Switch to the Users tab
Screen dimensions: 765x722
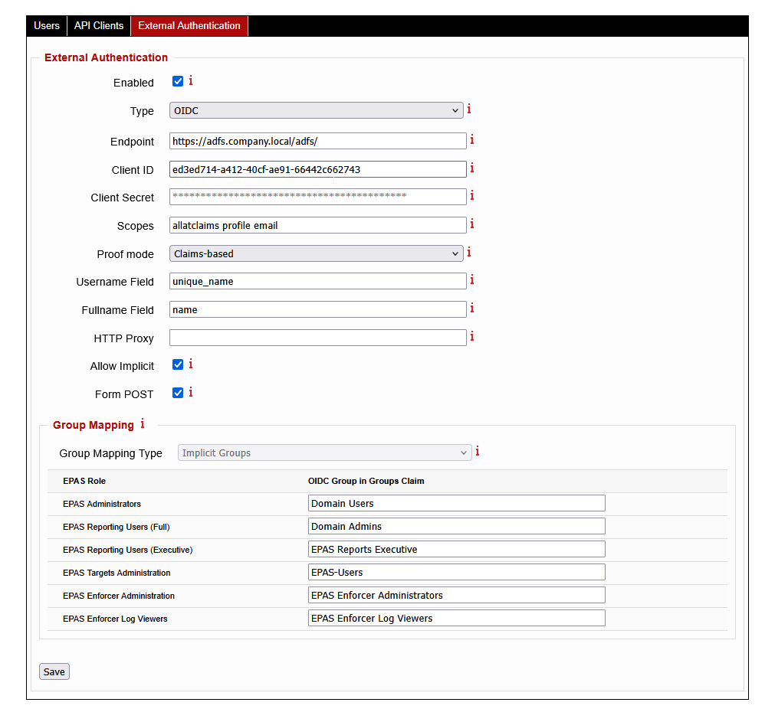coord(46,25)
